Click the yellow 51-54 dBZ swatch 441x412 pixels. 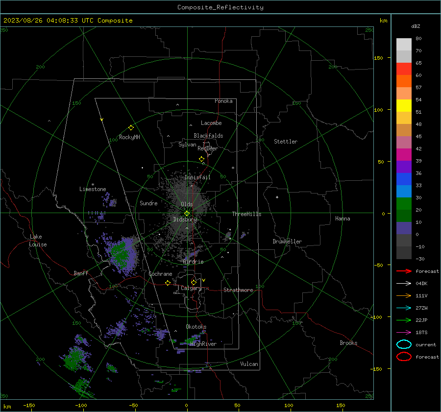[404, 105]
